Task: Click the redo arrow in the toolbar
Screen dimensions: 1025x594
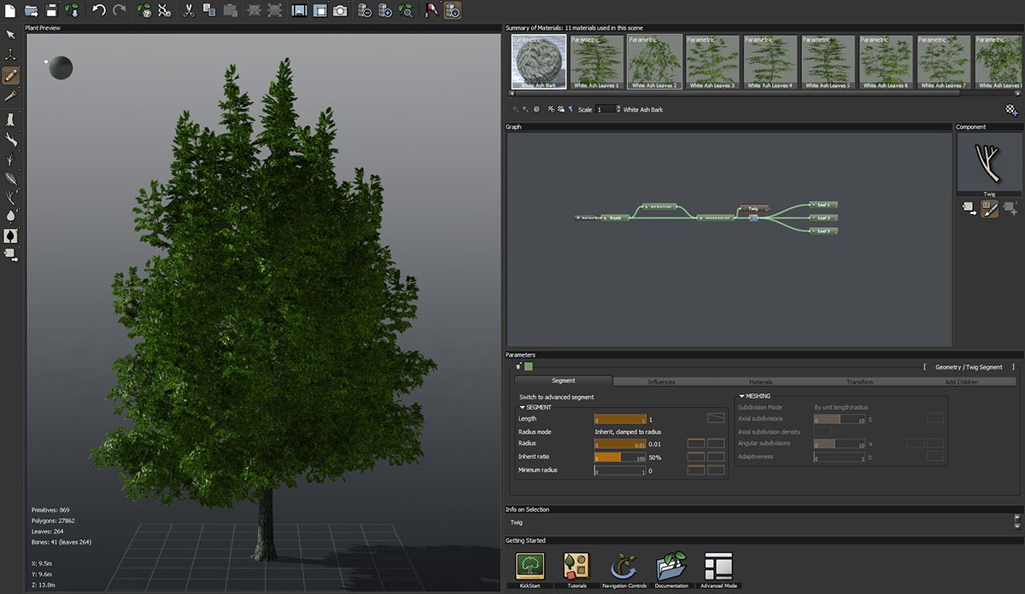Action: tap(120, 11)
